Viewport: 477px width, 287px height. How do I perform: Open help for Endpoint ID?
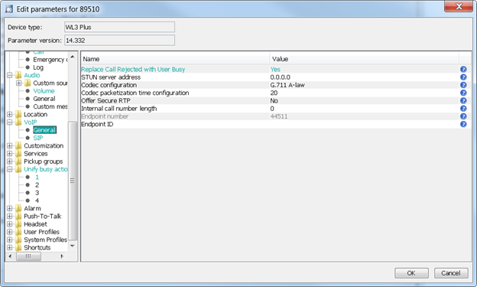point(463,124)
